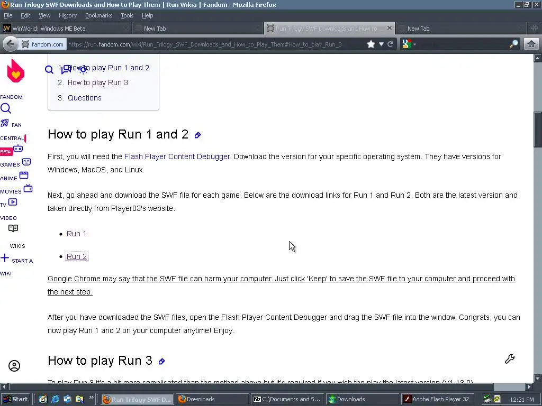
Task: Launch Internet Explorer from quick launch
Action: click(55, 399)
